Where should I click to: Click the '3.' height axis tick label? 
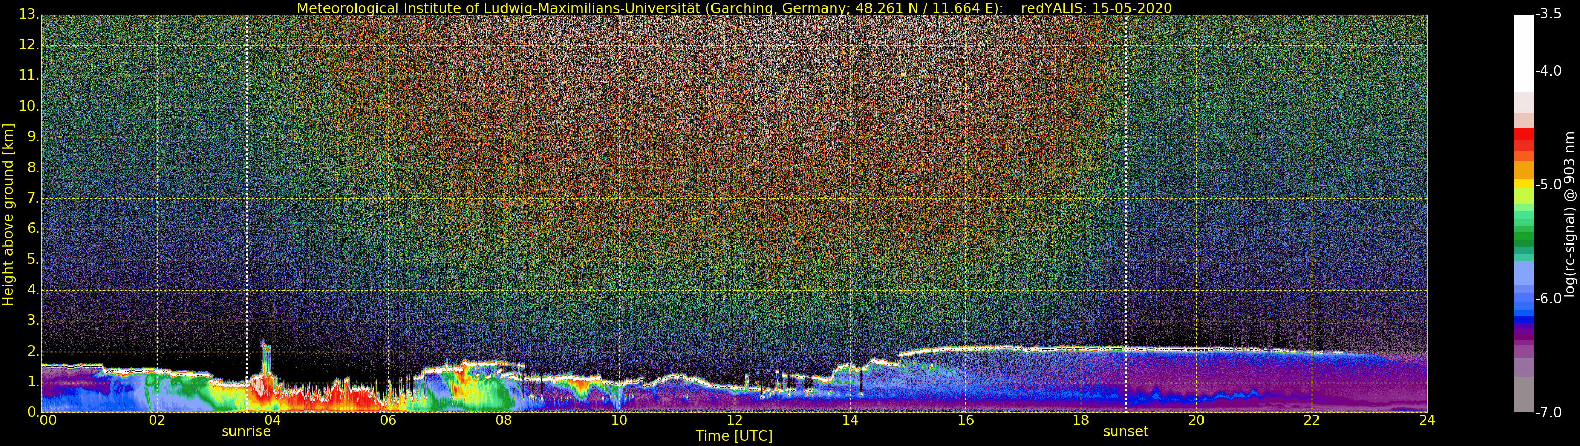(33, 321)
